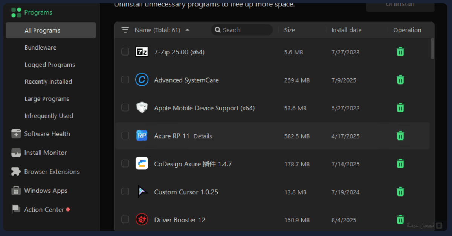Click the 259.4 MB size value
Image resolution: width=452 pixels, height=236 pixels.
point(297,80)
